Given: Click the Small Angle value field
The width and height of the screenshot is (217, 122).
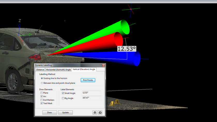Looking at the screenshot, I should (91, 93).
